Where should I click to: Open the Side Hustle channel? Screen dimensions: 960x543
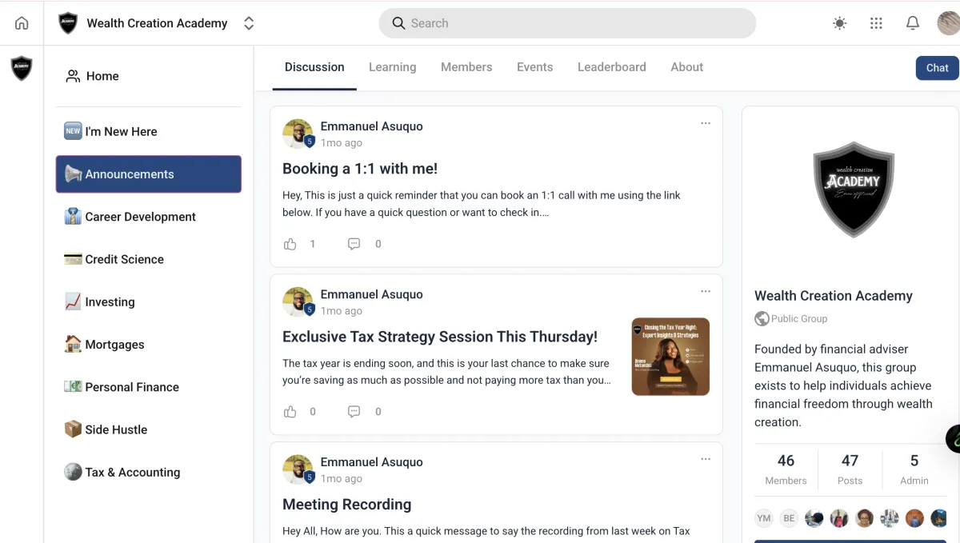pos(148,429)
